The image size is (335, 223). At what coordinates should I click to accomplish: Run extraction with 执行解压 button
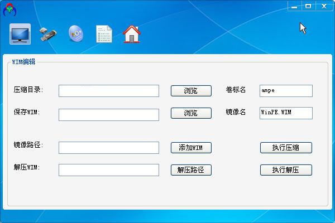[x=286, y=170]
